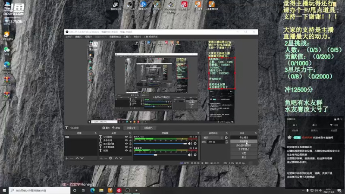Open Microsoft Edge from the taskbar
Viewport: 345px width, 194px height.
92,190
